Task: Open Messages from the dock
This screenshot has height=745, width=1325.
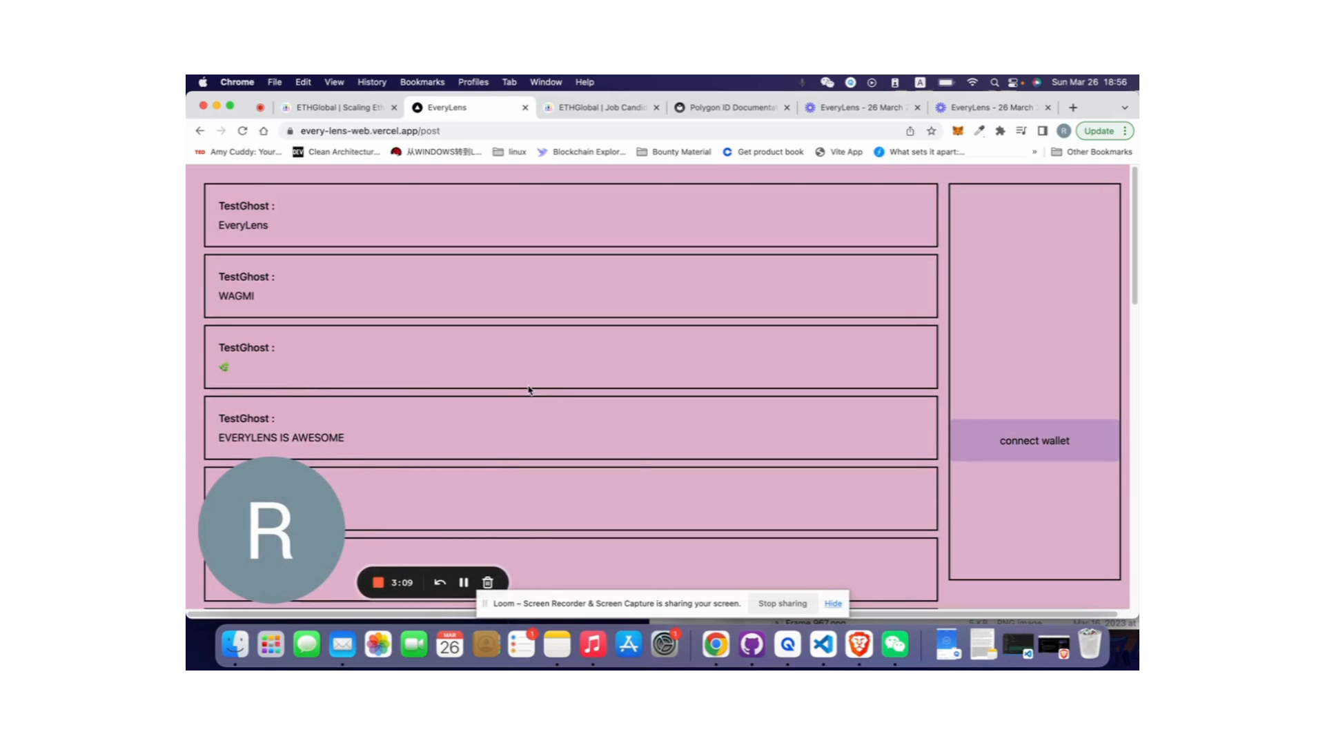Action: tap(306, 644)
